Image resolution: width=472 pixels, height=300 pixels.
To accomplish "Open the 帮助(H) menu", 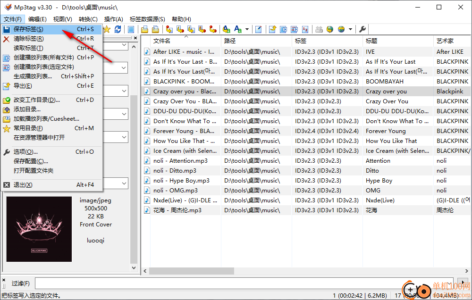I will click(181, 19).
